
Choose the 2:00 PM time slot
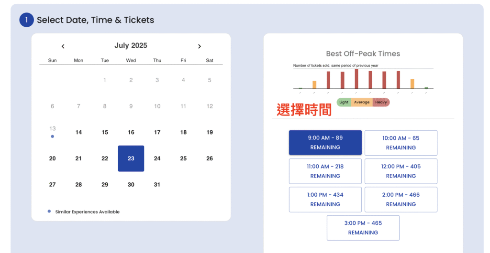pyautogui.click(x=401, y=199)
